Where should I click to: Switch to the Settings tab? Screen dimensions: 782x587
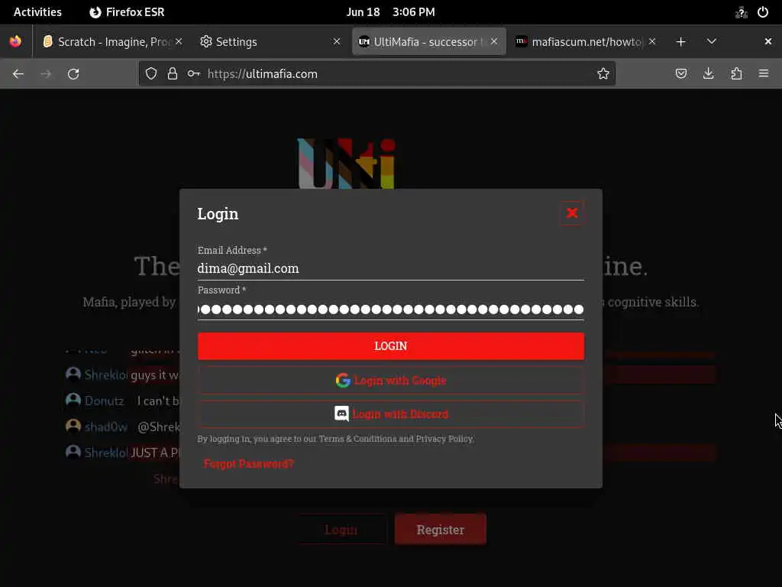click(x=270, y=41)
